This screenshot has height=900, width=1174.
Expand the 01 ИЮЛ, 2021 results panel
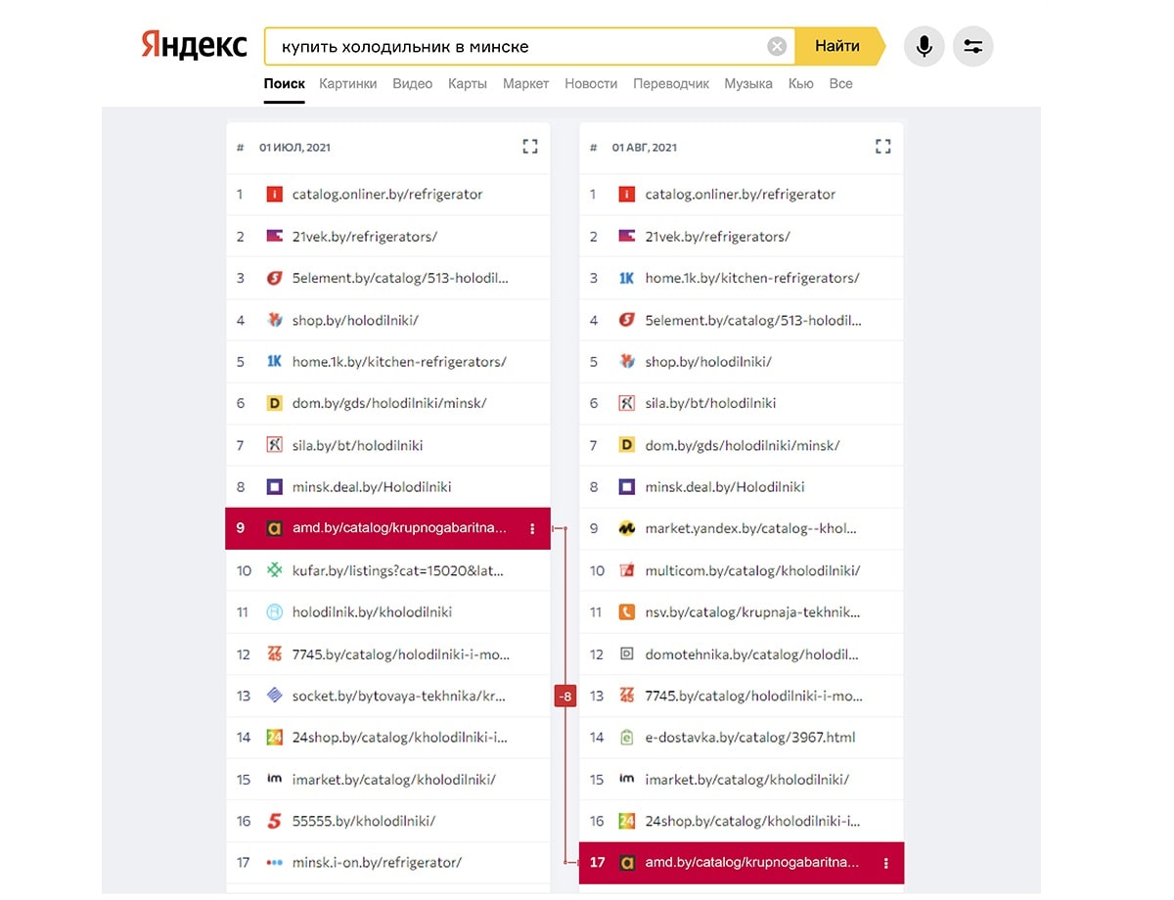[530, 147]
